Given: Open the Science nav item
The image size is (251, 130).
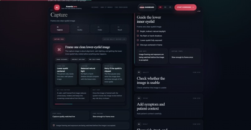Looking at the screenshot, I should click(95, 7).
